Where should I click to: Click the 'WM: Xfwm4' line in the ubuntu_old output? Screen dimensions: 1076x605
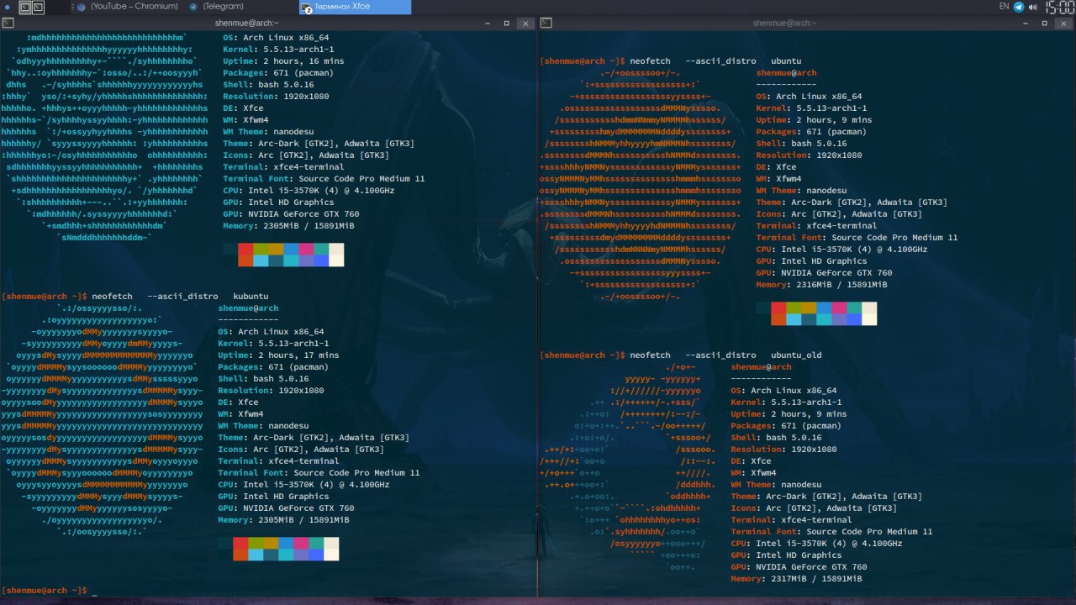[x=753, y=473]
